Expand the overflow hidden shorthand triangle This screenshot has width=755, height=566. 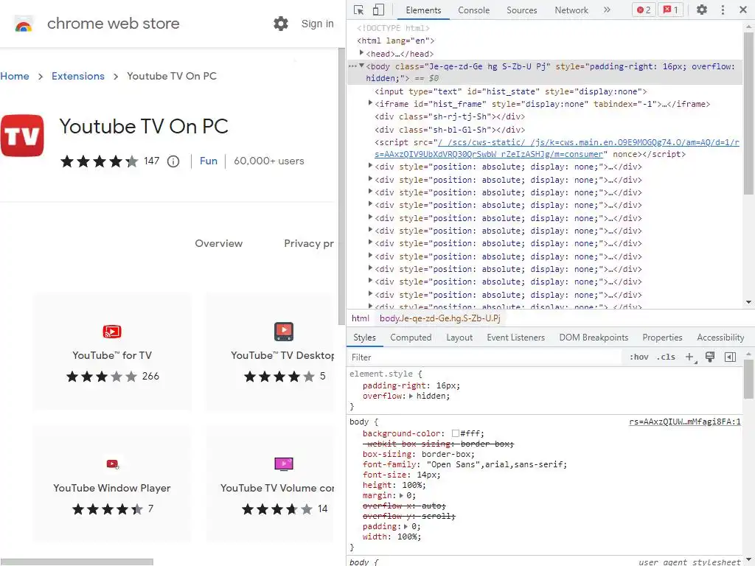tap(411, 396)
